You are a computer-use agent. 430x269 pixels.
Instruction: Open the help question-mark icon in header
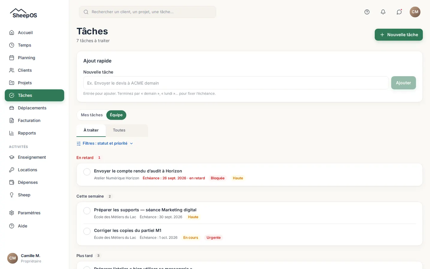point(367,12)
